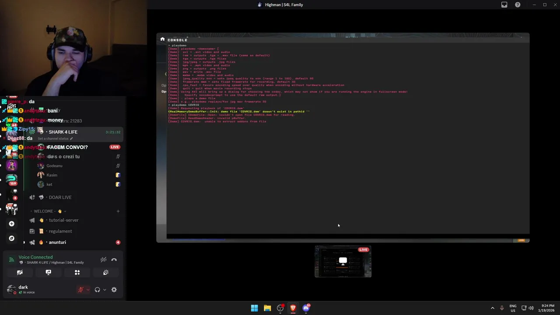
Task: Open microphone input options arrow
Action: 87,290
